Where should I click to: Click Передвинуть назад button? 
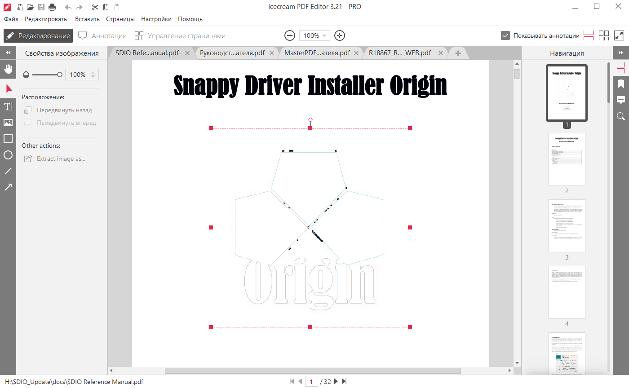pyautogui.click(x=64, y=110)
